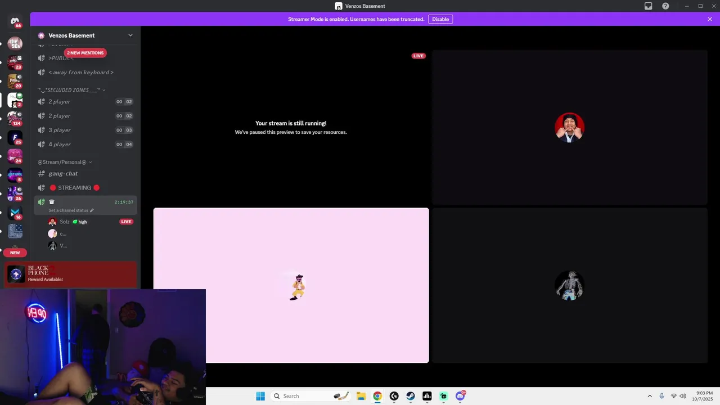Focus the skeleton avatar participant tile
The width and height of the screenshot is (720, 405).
pos(570,285)
